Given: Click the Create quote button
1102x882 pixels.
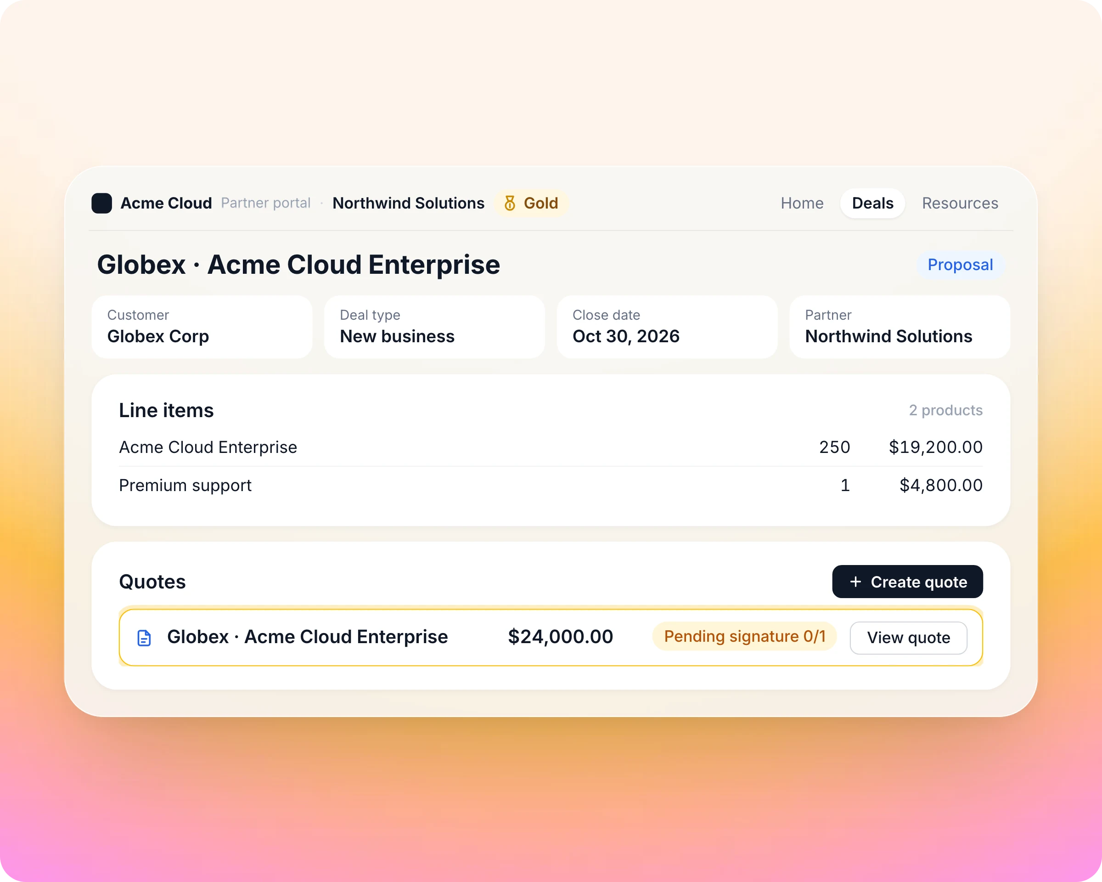Looking at the screenshot, I should click(x=907, y=582).
